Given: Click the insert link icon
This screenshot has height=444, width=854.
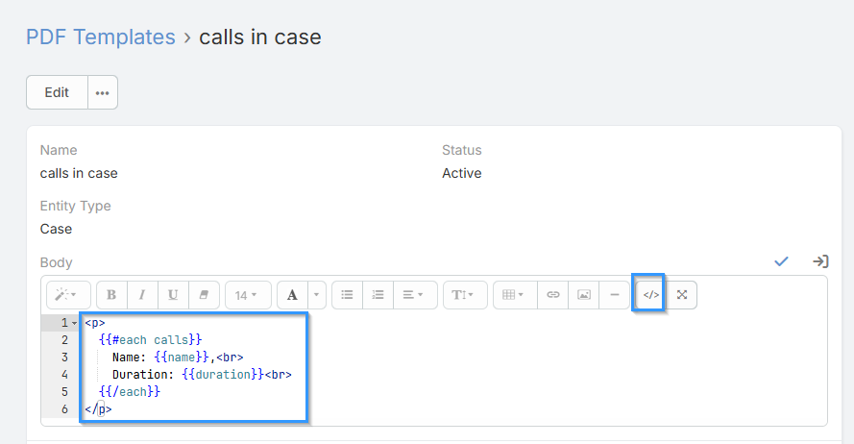Looking at the screenshot, I should (552, 295).
